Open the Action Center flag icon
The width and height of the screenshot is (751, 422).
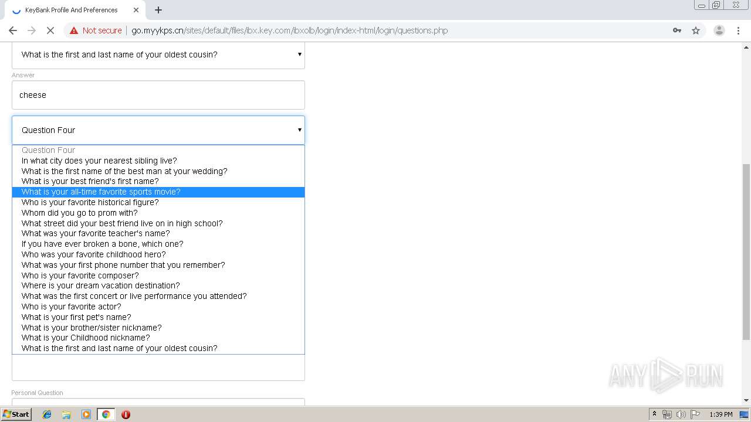(x=695, y=414)
